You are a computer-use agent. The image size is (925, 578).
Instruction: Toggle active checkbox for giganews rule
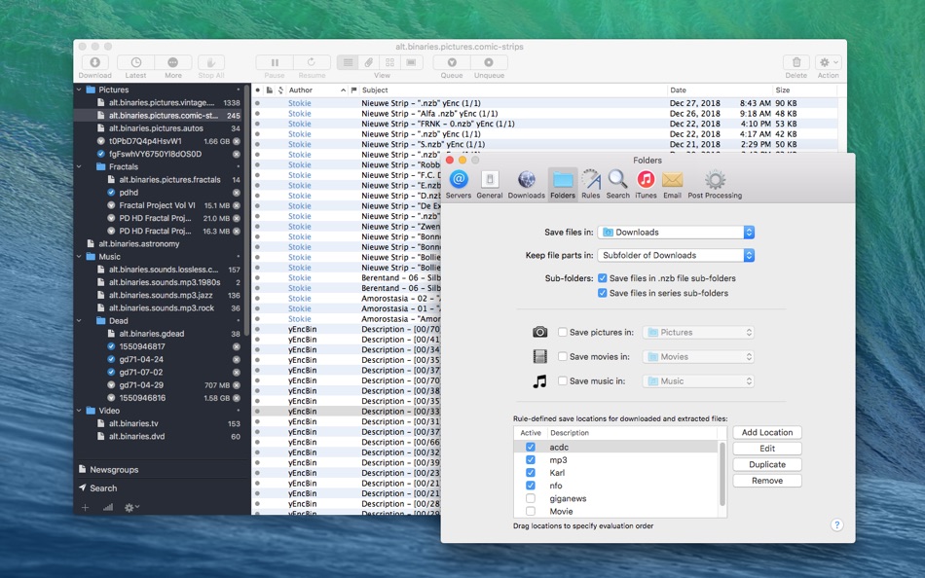531,498
